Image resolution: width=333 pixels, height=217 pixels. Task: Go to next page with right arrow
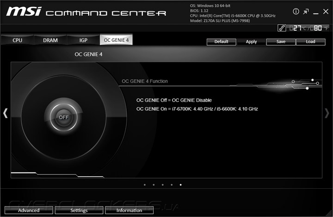327,113
